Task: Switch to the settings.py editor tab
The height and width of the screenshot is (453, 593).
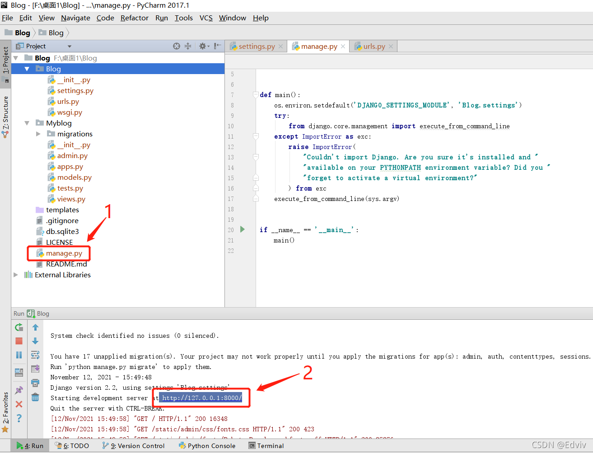Action: pyautogui.click(x=257, y=47)
